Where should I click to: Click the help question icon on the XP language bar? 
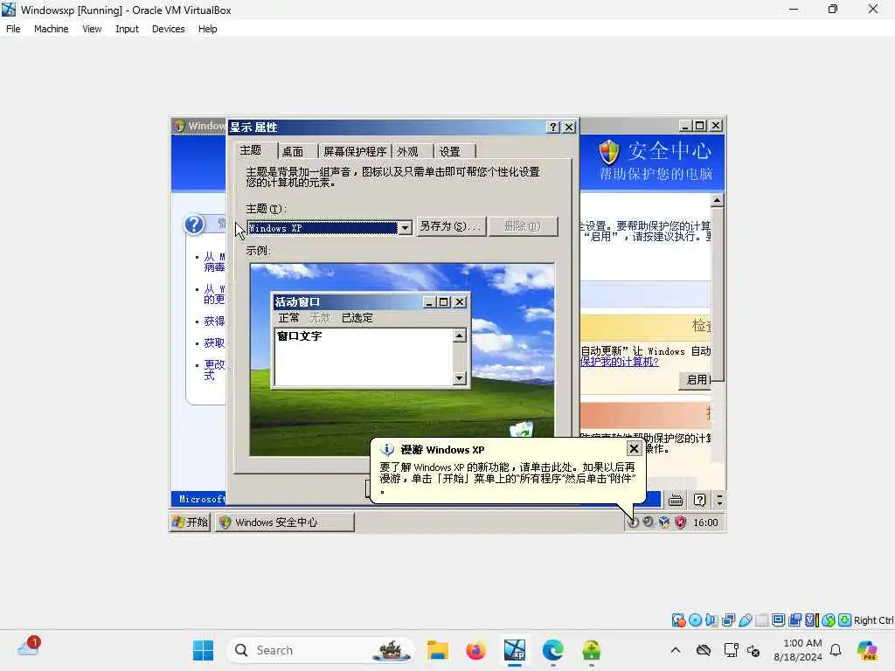tap(700, 501)
